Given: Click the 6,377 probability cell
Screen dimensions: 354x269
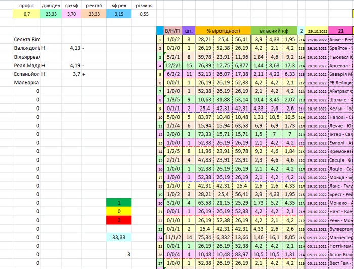Looking at the screenshot, I should 241,65.
